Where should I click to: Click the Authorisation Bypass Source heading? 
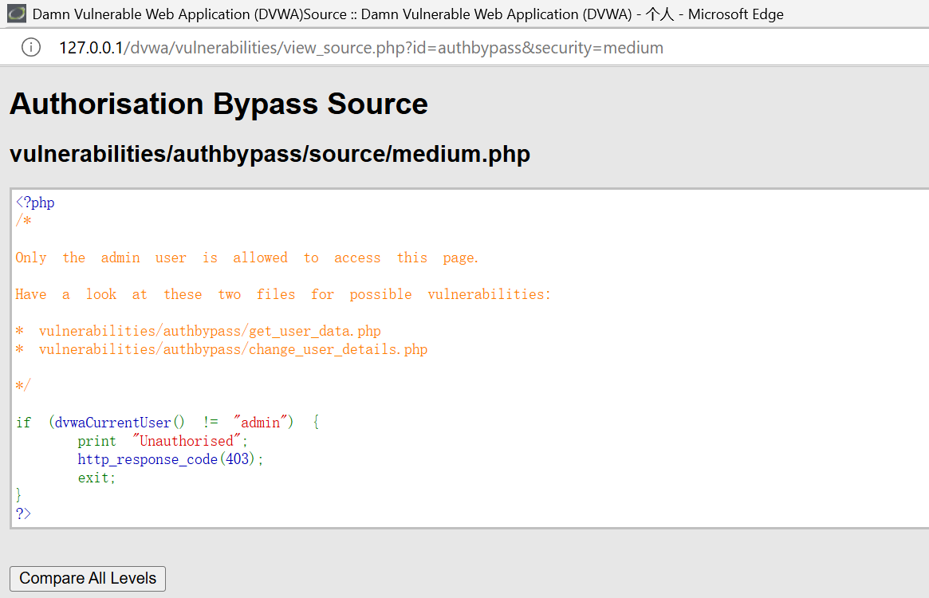218,104
